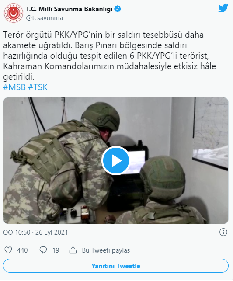
Task: Open T.C. Millî Savunma Bakanlığı profile name
Action: [69, 9]
